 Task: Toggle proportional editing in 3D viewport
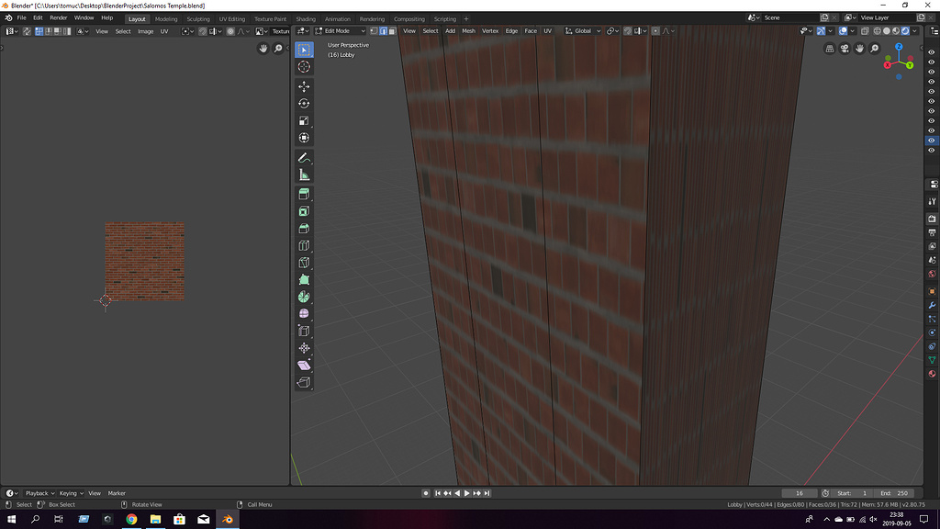coord(655,31)
